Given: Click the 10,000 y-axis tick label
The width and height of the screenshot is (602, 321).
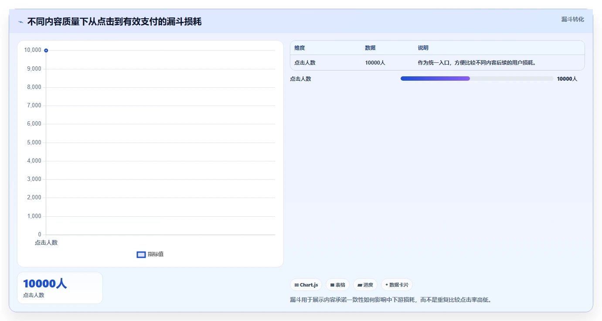Looking at the screenshot, I should coord(33,50).
